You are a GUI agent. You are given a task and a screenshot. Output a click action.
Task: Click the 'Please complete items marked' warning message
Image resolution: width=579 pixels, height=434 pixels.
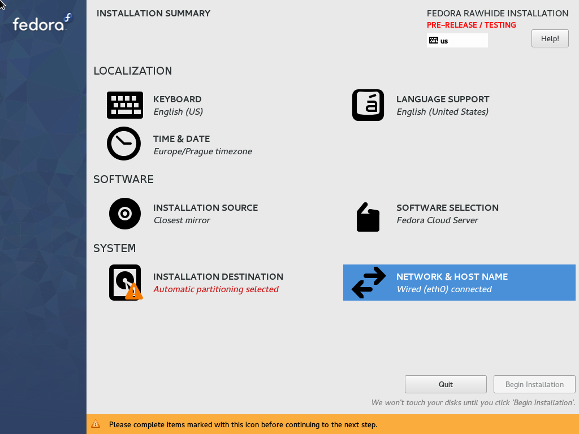(243, 424)
